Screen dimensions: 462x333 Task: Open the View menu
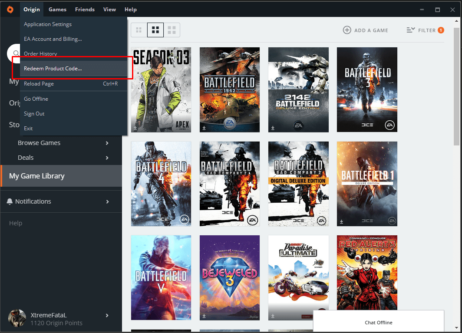pyautogui.click(x=109, y=10)
